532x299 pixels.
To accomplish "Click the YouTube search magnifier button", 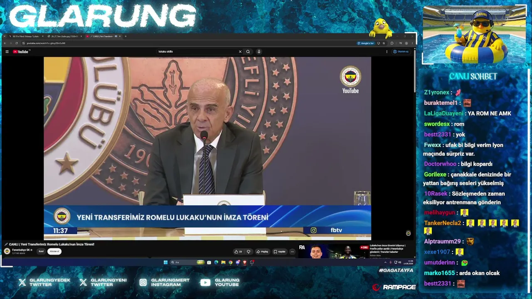I will pyautogui.click(x=248, y=51).
